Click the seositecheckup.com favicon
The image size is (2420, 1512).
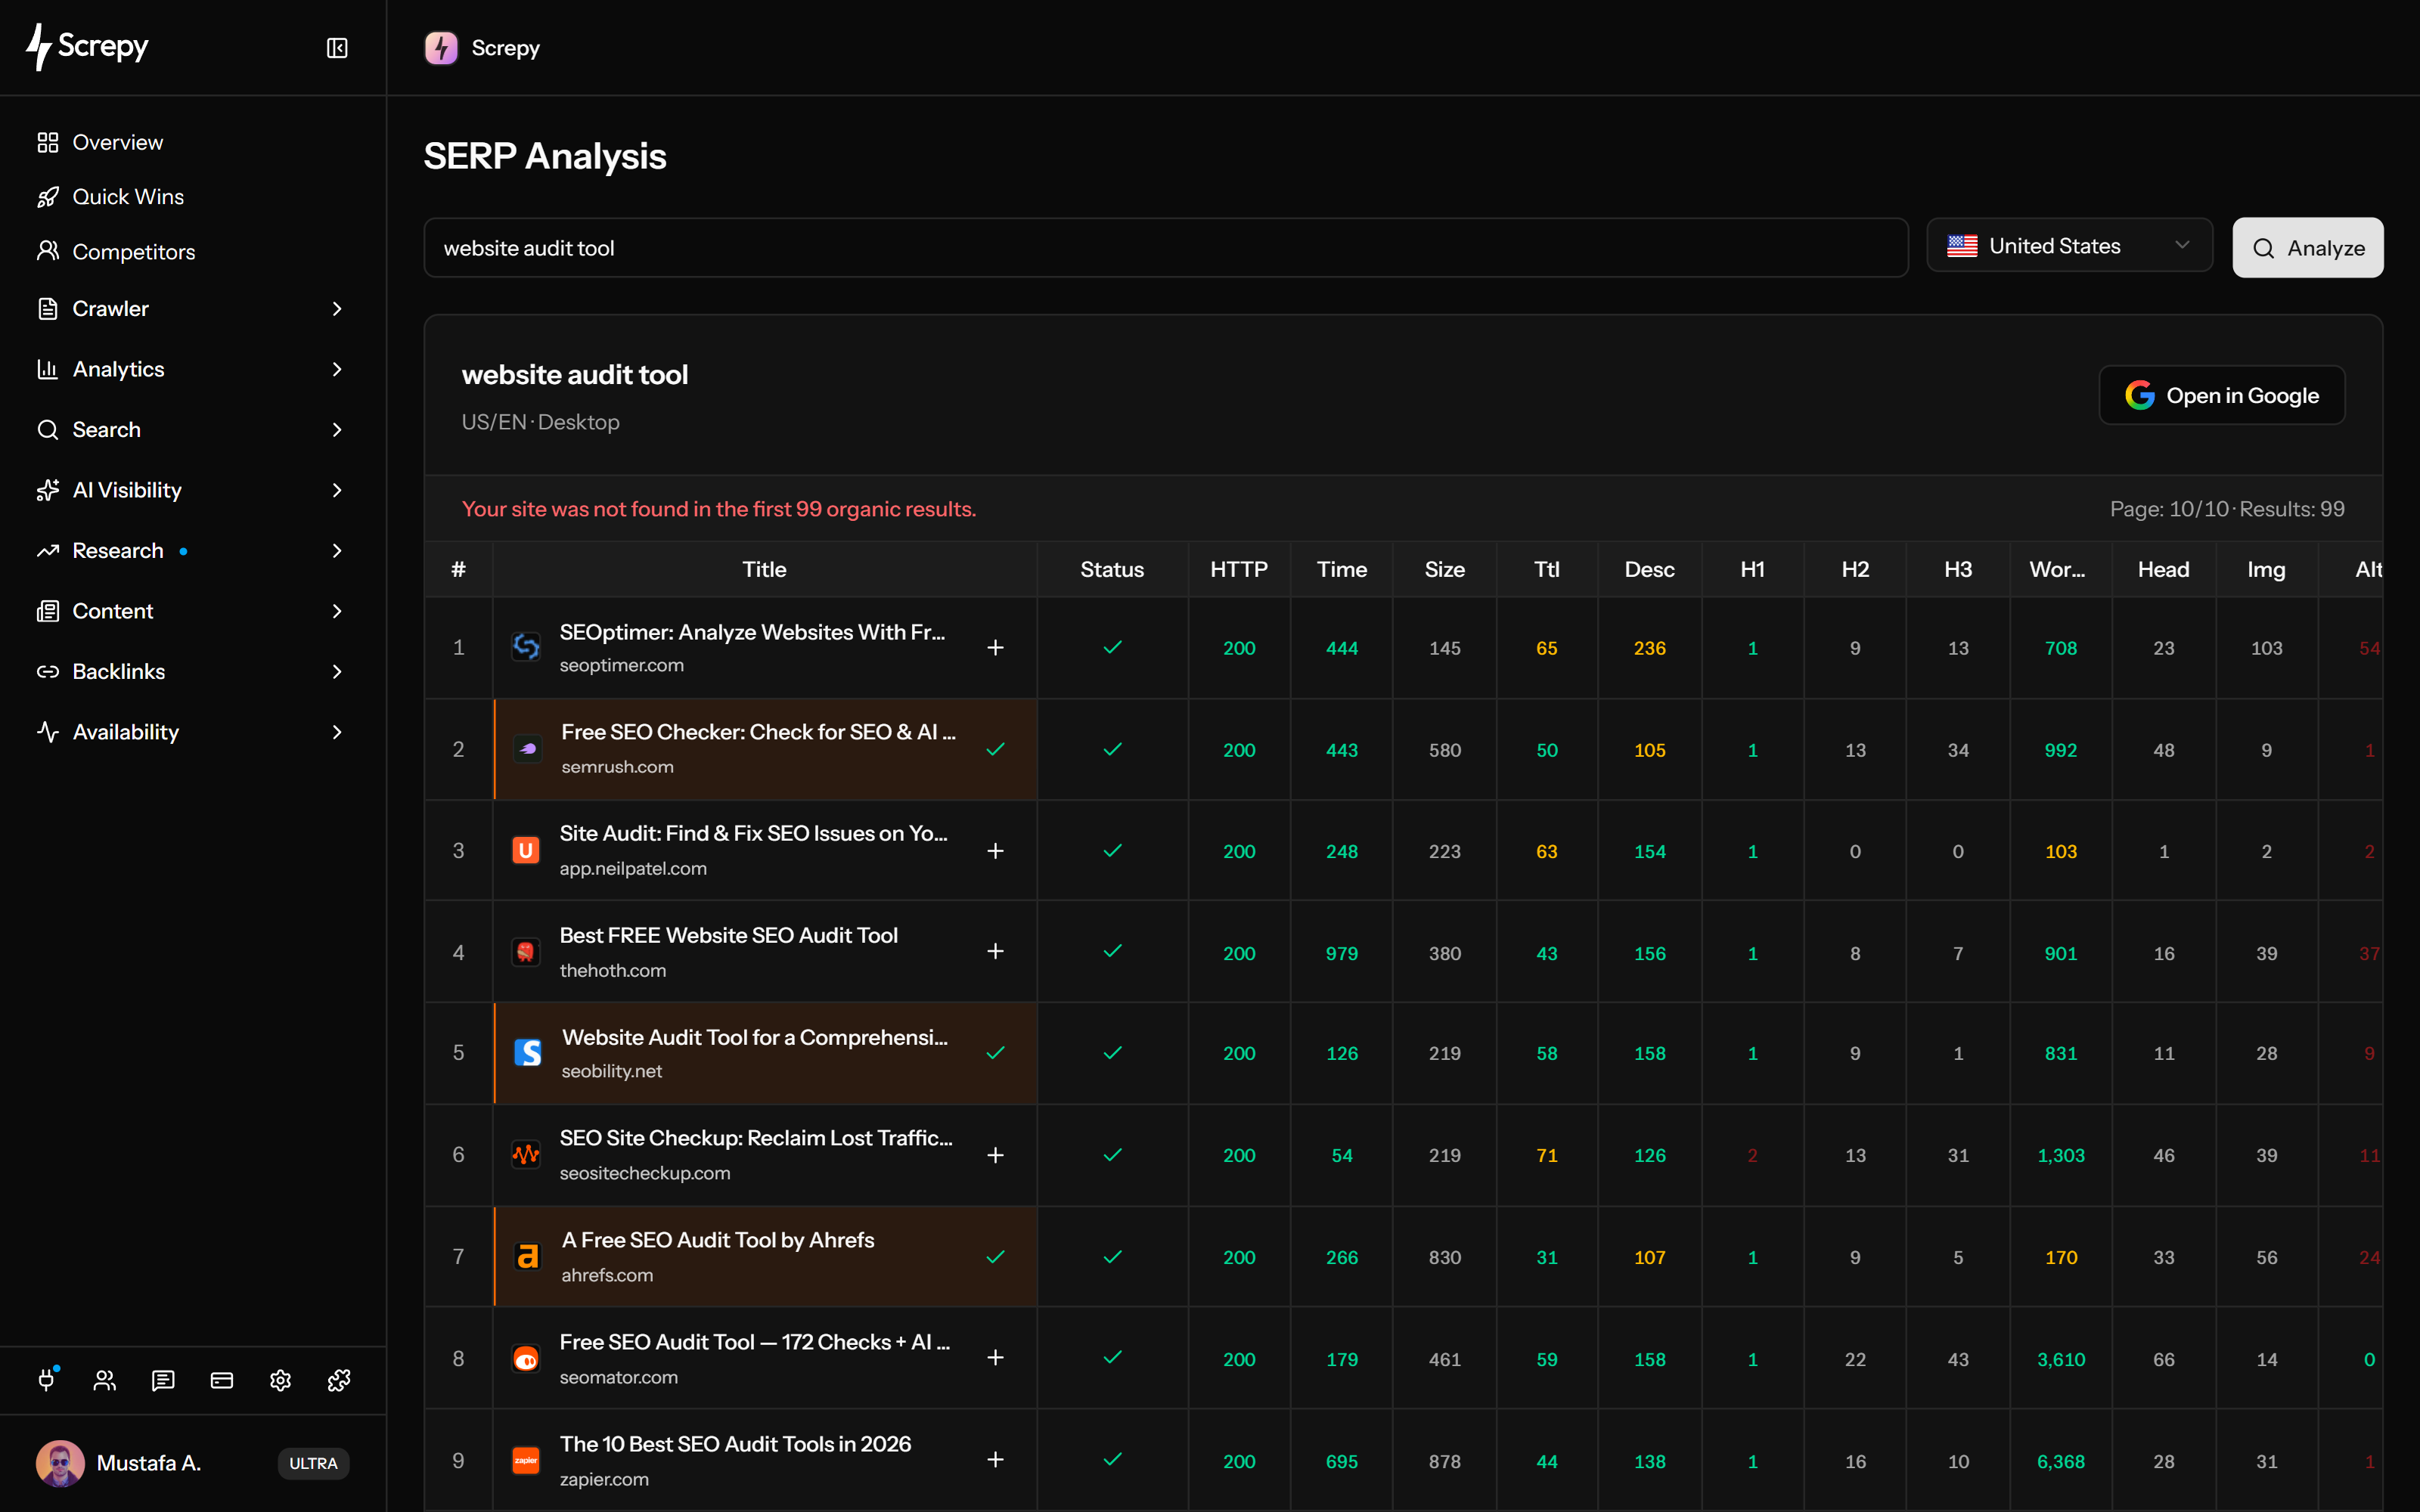[526, 1155]
